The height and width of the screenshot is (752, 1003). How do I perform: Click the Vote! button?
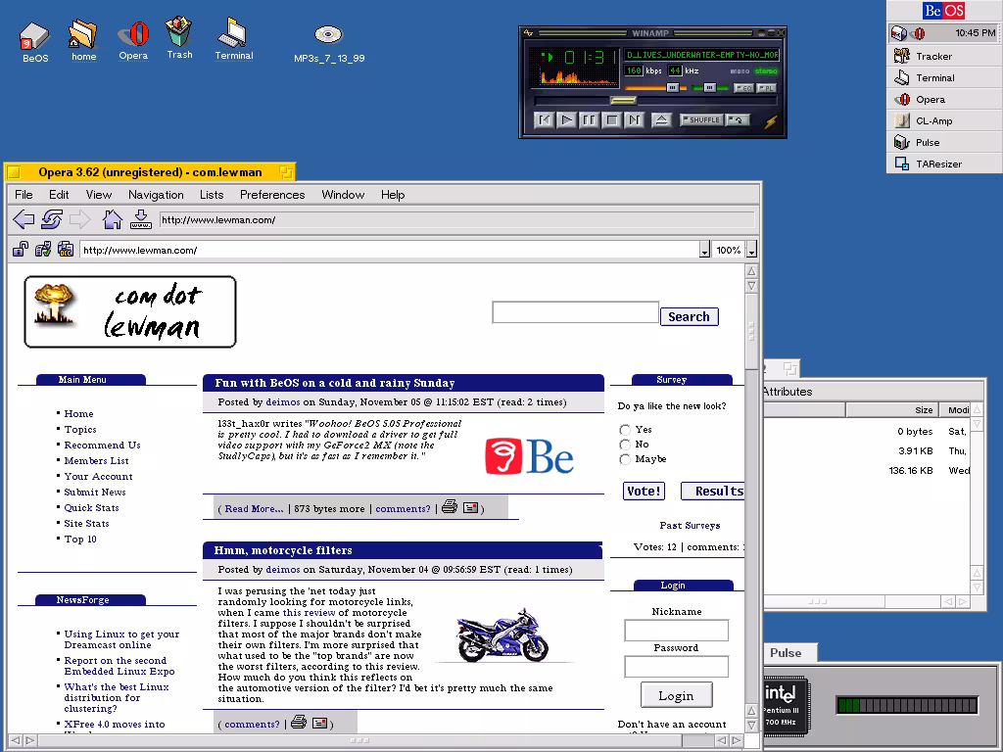coord(644,492)
